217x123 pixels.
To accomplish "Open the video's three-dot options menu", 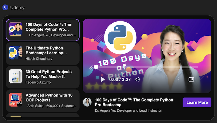I will [x=178, y=79].
